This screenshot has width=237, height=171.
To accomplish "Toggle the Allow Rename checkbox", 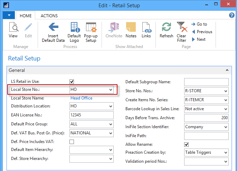I will [187, 144].
